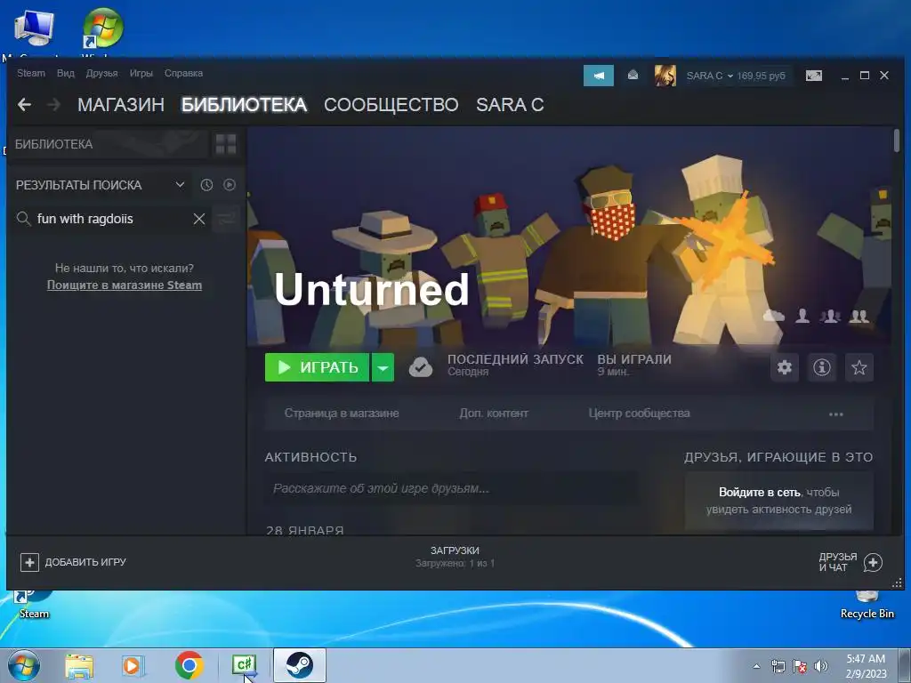
Task: Open the Steam menu
Action: 31,73
